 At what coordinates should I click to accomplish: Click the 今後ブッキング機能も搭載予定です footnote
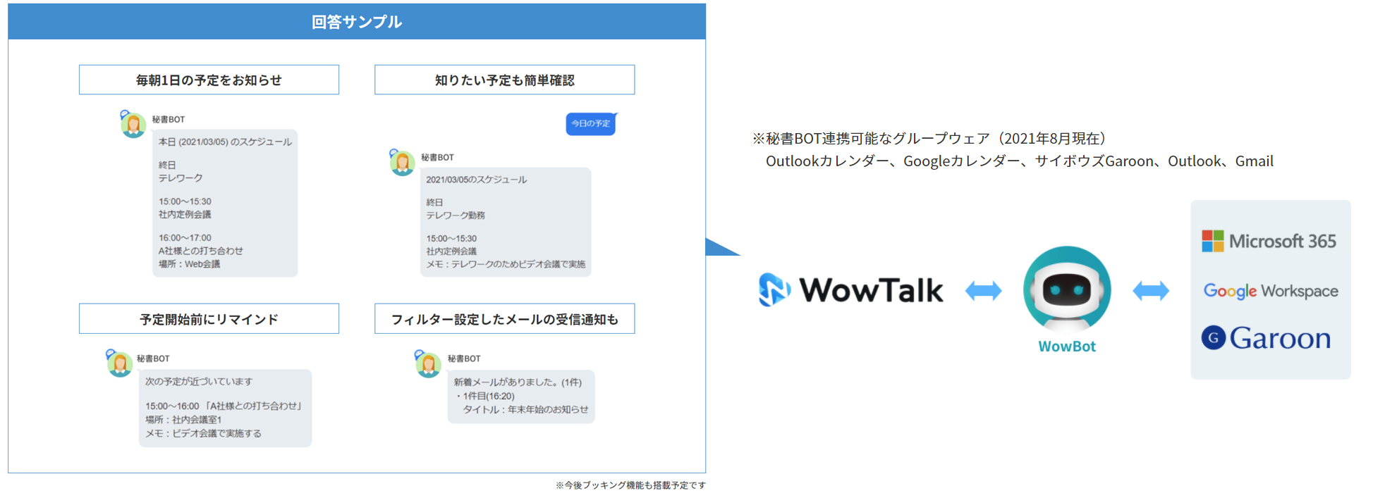630,485
